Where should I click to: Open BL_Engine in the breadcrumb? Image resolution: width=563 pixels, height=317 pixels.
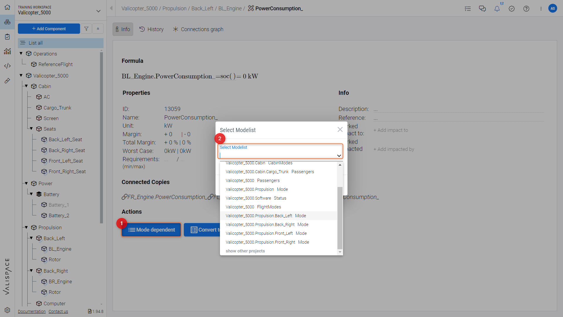point(230,9)
